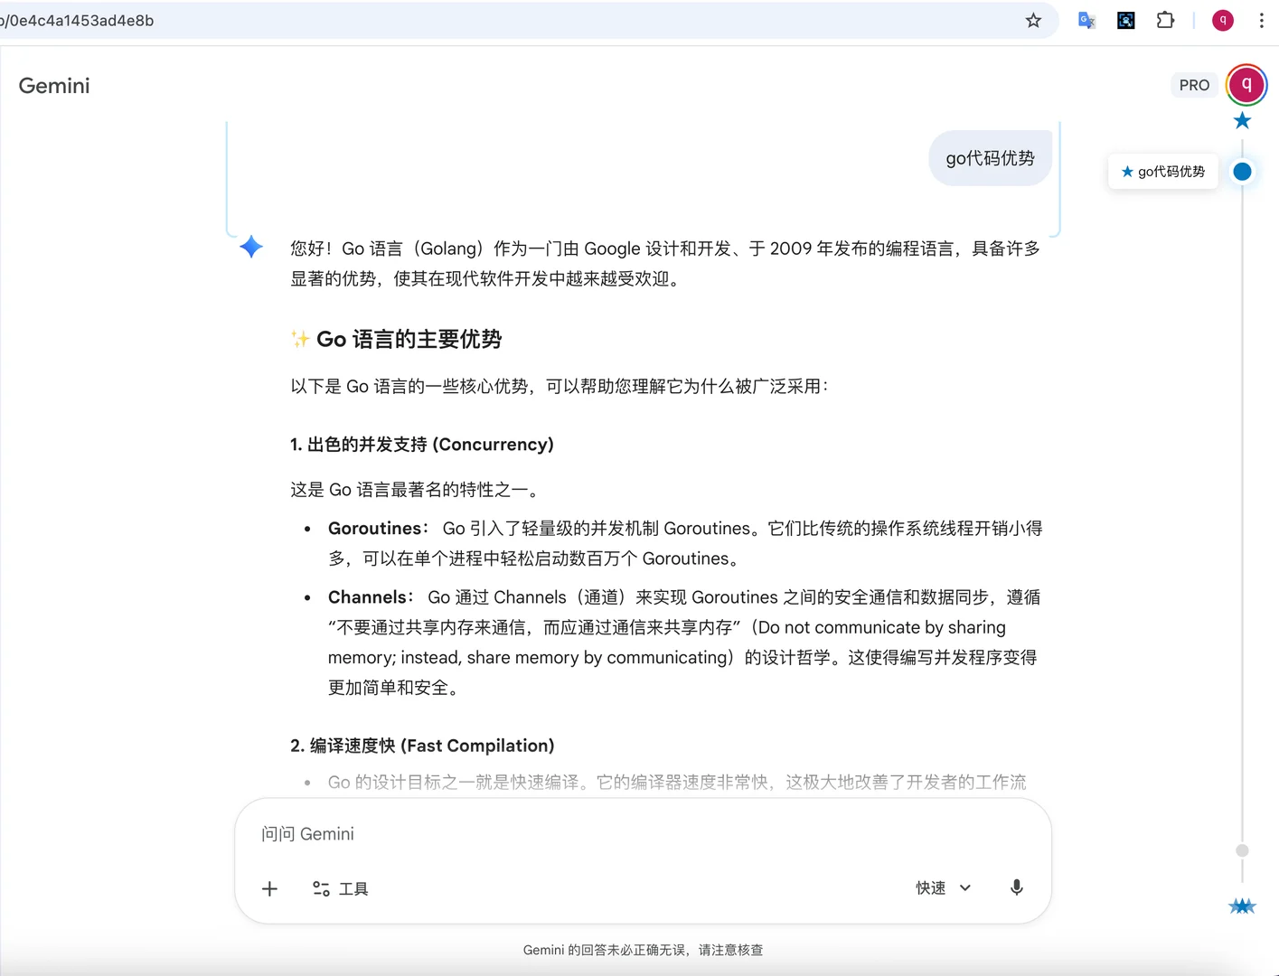The image size is (1279, 976).
Task: Toggle the pin star on go代码优势 chat
Action: tap(1126, 172)
